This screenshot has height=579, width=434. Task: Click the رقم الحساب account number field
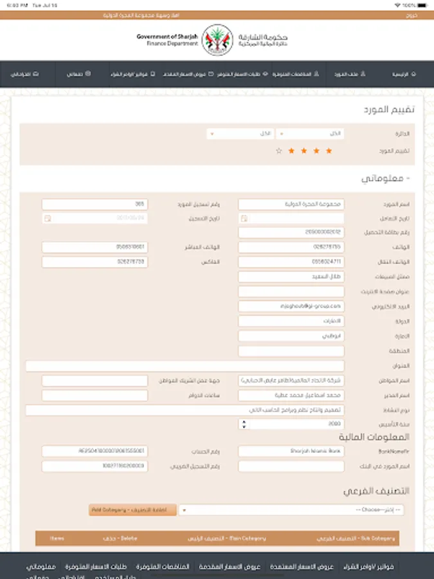tap(95, 451)
